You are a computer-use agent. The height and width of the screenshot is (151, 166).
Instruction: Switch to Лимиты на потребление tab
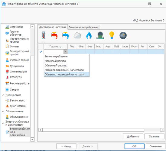[83, 27]
